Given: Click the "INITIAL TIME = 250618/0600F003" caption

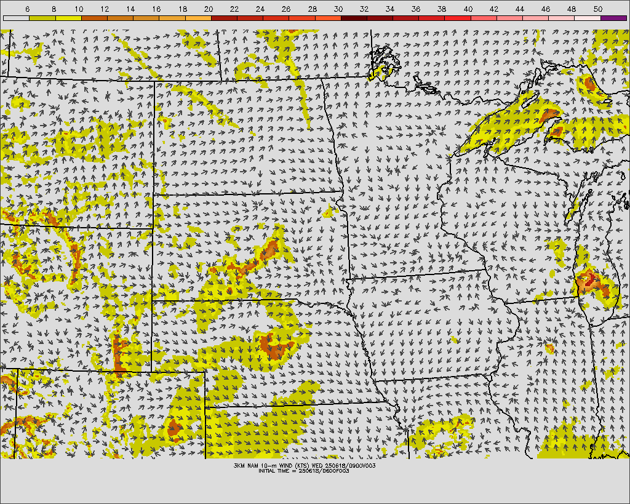Looking at the screenshot, I should coord(304,471).
